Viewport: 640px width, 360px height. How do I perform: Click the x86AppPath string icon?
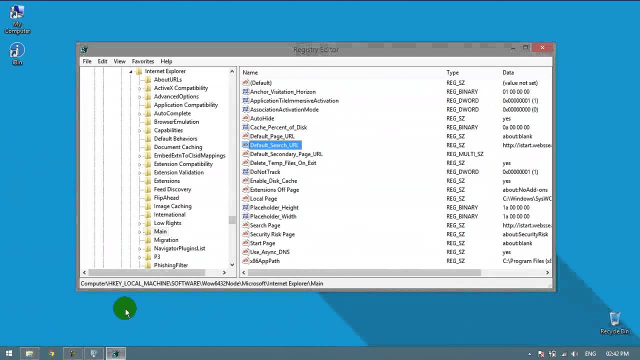tap(245, 261)
